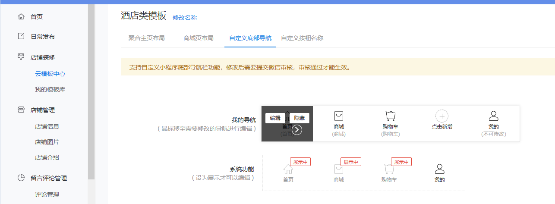This screenshot has height=204, width=555.
Task: Click the paint roller icon beside 店铺装修
Action: point(21,56)
